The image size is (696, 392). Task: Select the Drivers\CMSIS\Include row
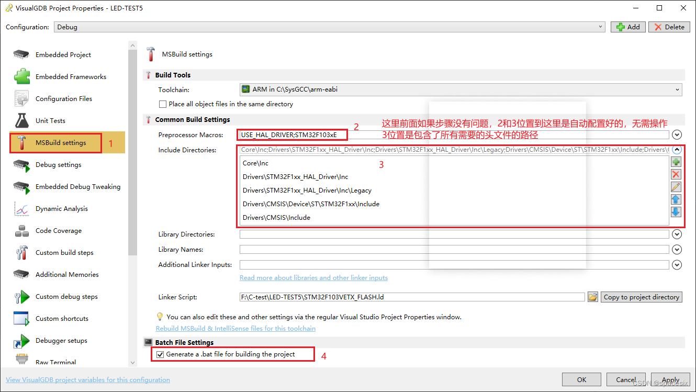(454, 218)
